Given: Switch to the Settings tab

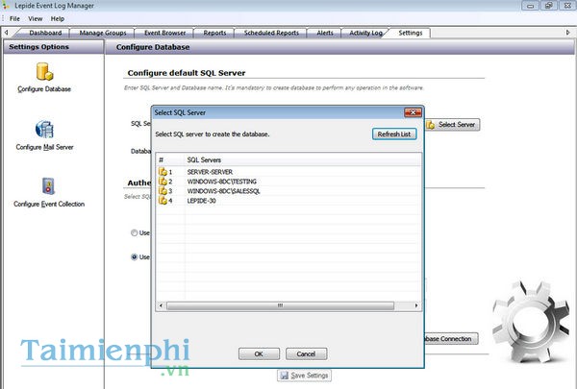Looking at the screenshot, I should 411,33.
